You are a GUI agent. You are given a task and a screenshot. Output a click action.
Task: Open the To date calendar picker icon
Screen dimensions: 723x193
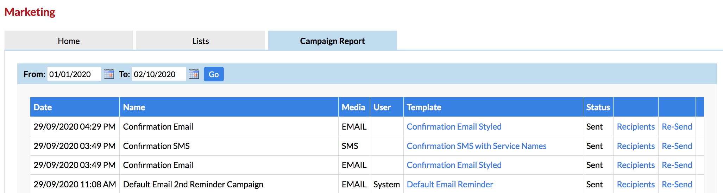coord(194,74)
